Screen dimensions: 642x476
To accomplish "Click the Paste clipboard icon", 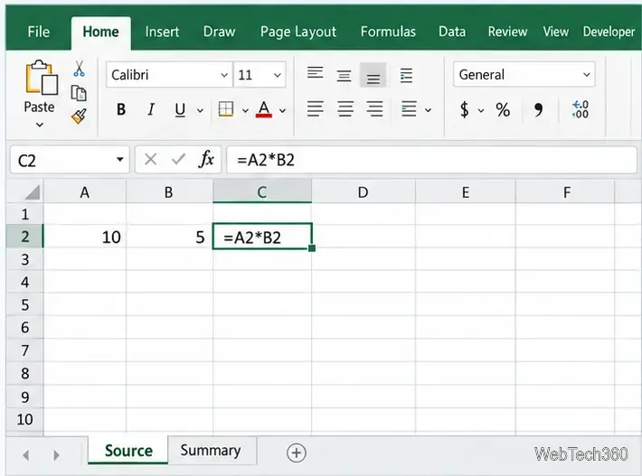I will point(42,77).
